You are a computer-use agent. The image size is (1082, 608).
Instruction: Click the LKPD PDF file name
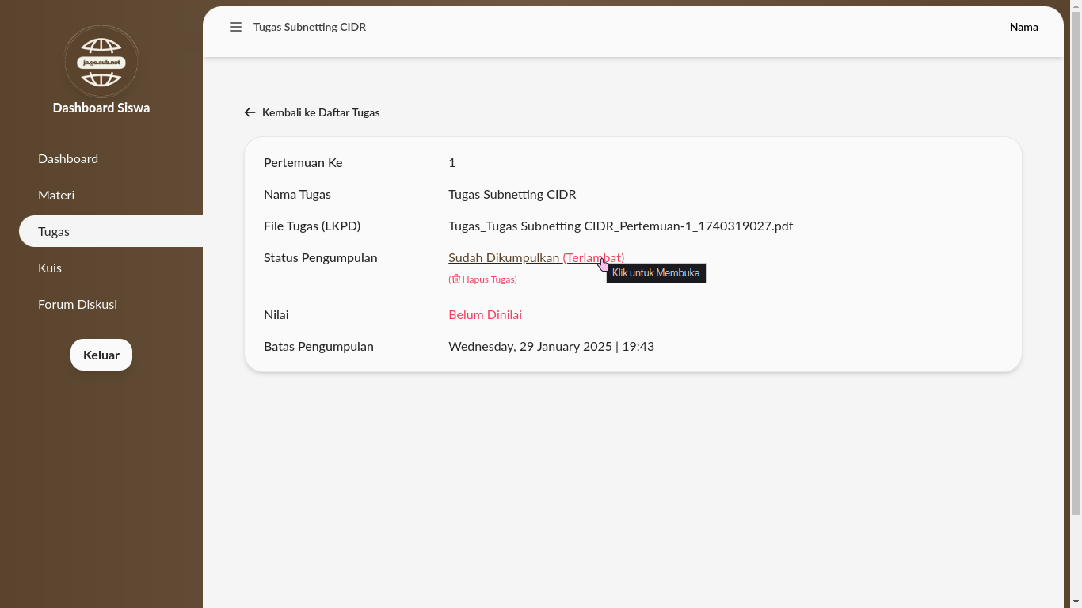coord(620,226)
